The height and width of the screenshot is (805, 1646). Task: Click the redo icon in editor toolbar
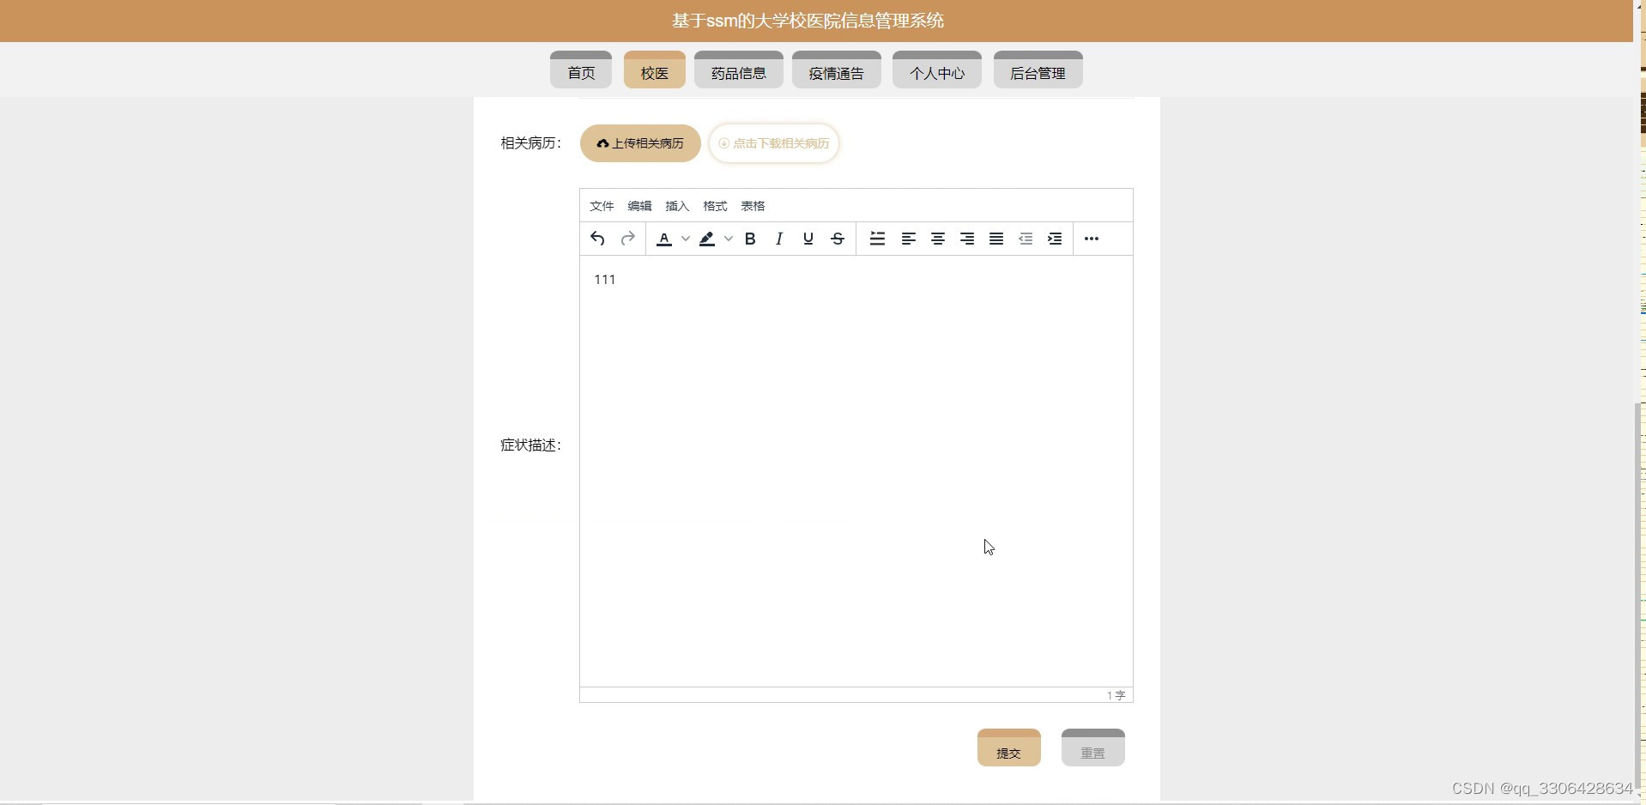(627, 239)
